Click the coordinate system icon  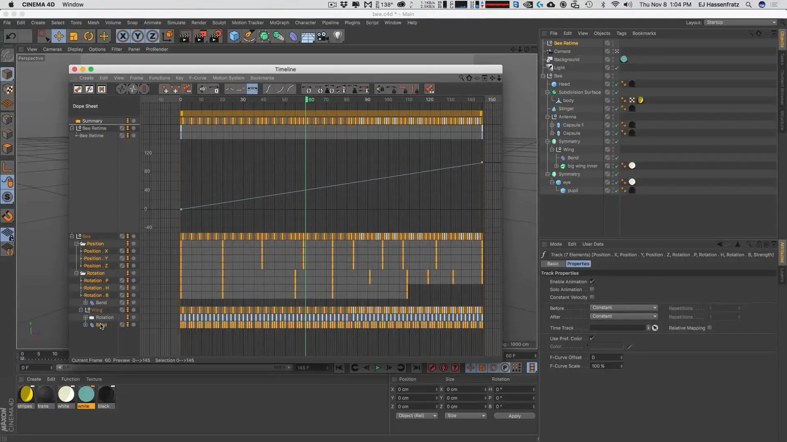tap(168, 36)
